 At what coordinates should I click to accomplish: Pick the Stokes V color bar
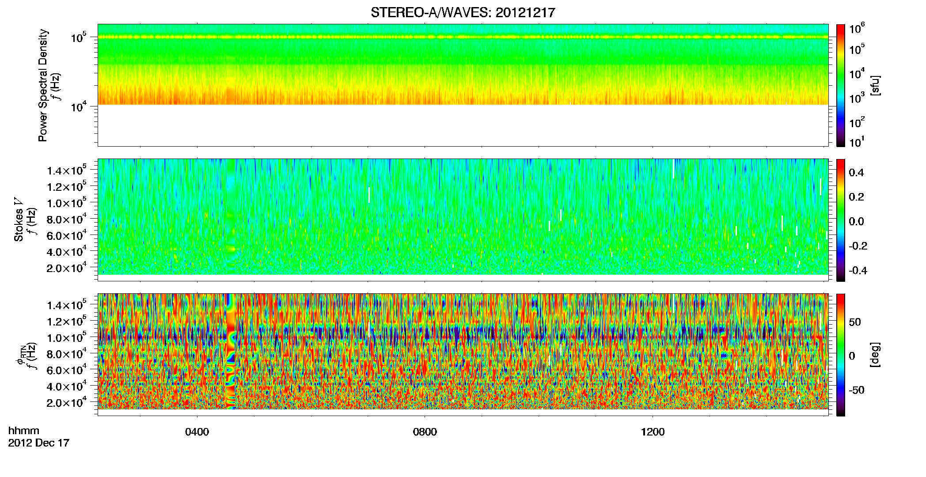pos(841,220)
